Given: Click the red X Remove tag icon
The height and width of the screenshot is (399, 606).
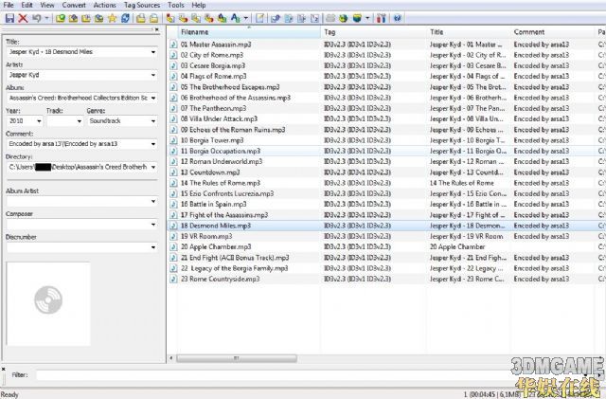Looking at the screenshot, I should click(x=23, y=18).
